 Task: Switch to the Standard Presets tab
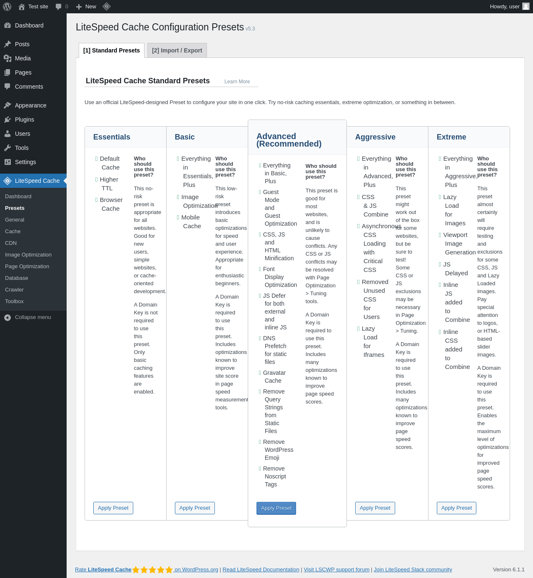112,50
